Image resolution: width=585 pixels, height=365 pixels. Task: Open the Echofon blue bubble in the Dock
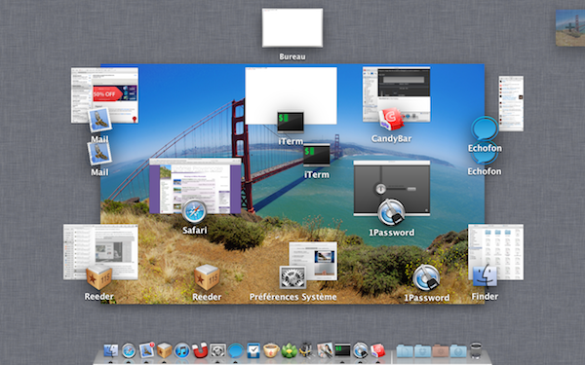[x=236, y=350]
